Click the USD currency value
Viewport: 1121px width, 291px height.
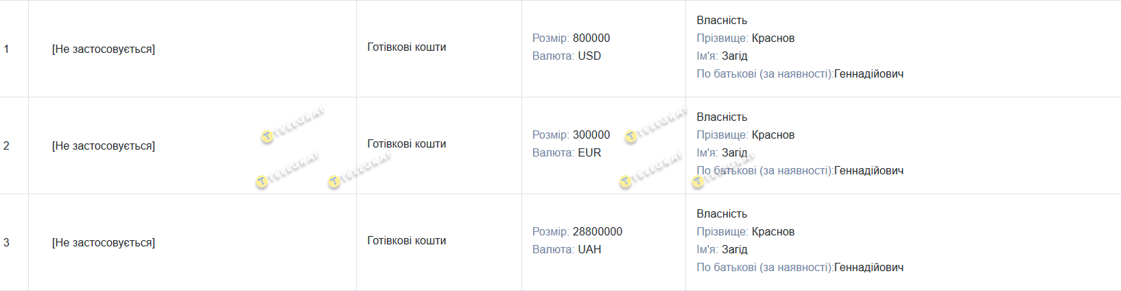(x=589, y=56)
